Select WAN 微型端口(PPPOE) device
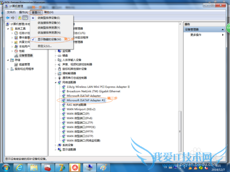 [81, 127]
